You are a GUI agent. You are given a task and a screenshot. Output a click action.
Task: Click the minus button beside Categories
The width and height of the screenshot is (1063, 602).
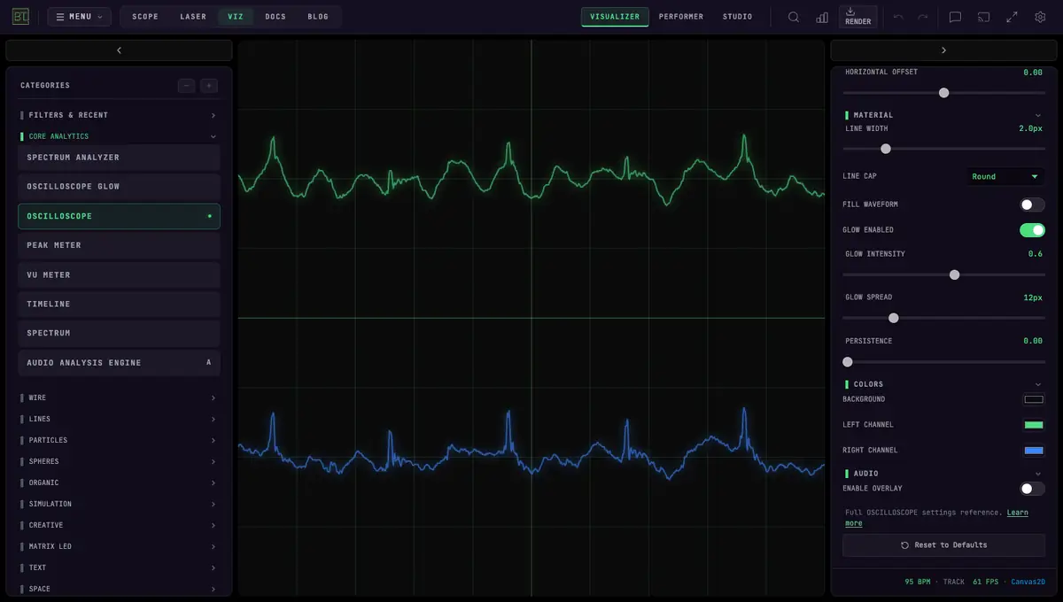click(x=186, y=86)
